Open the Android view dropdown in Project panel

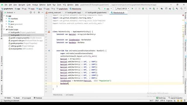pyautogui.click(x=10, y=12)
